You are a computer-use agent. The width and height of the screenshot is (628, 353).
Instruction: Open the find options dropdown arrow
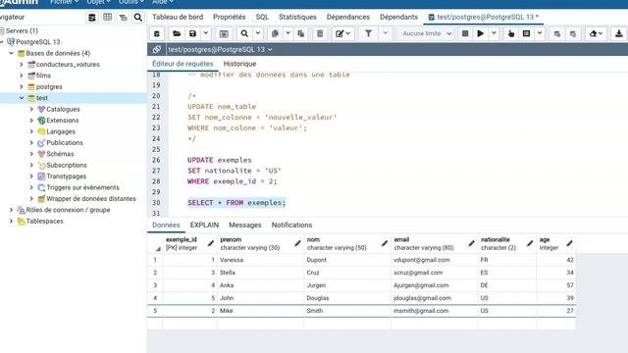pos(258,33)
